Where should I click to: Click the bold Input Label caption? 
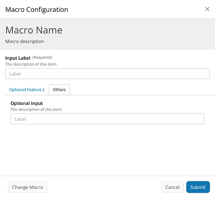[x=18, y=58]
